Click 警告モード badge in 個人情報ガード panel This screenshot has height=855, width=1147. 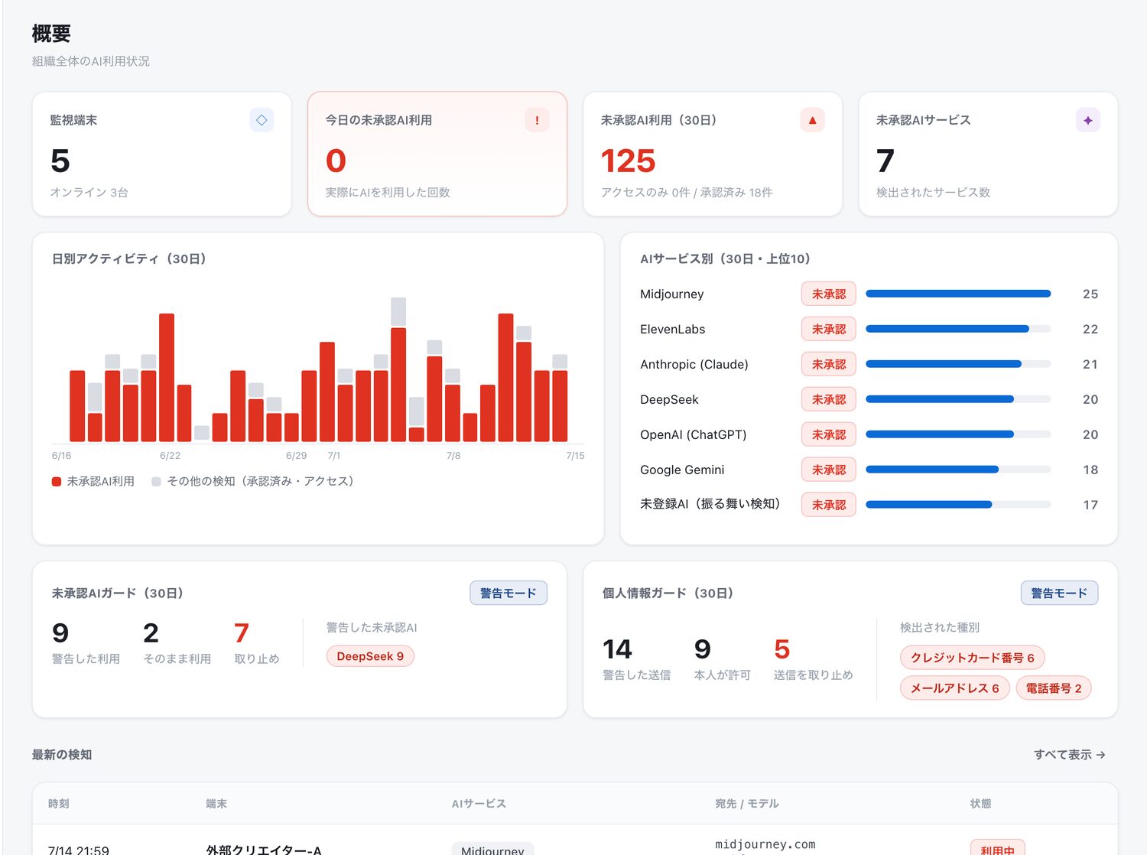coord(1059,593)
